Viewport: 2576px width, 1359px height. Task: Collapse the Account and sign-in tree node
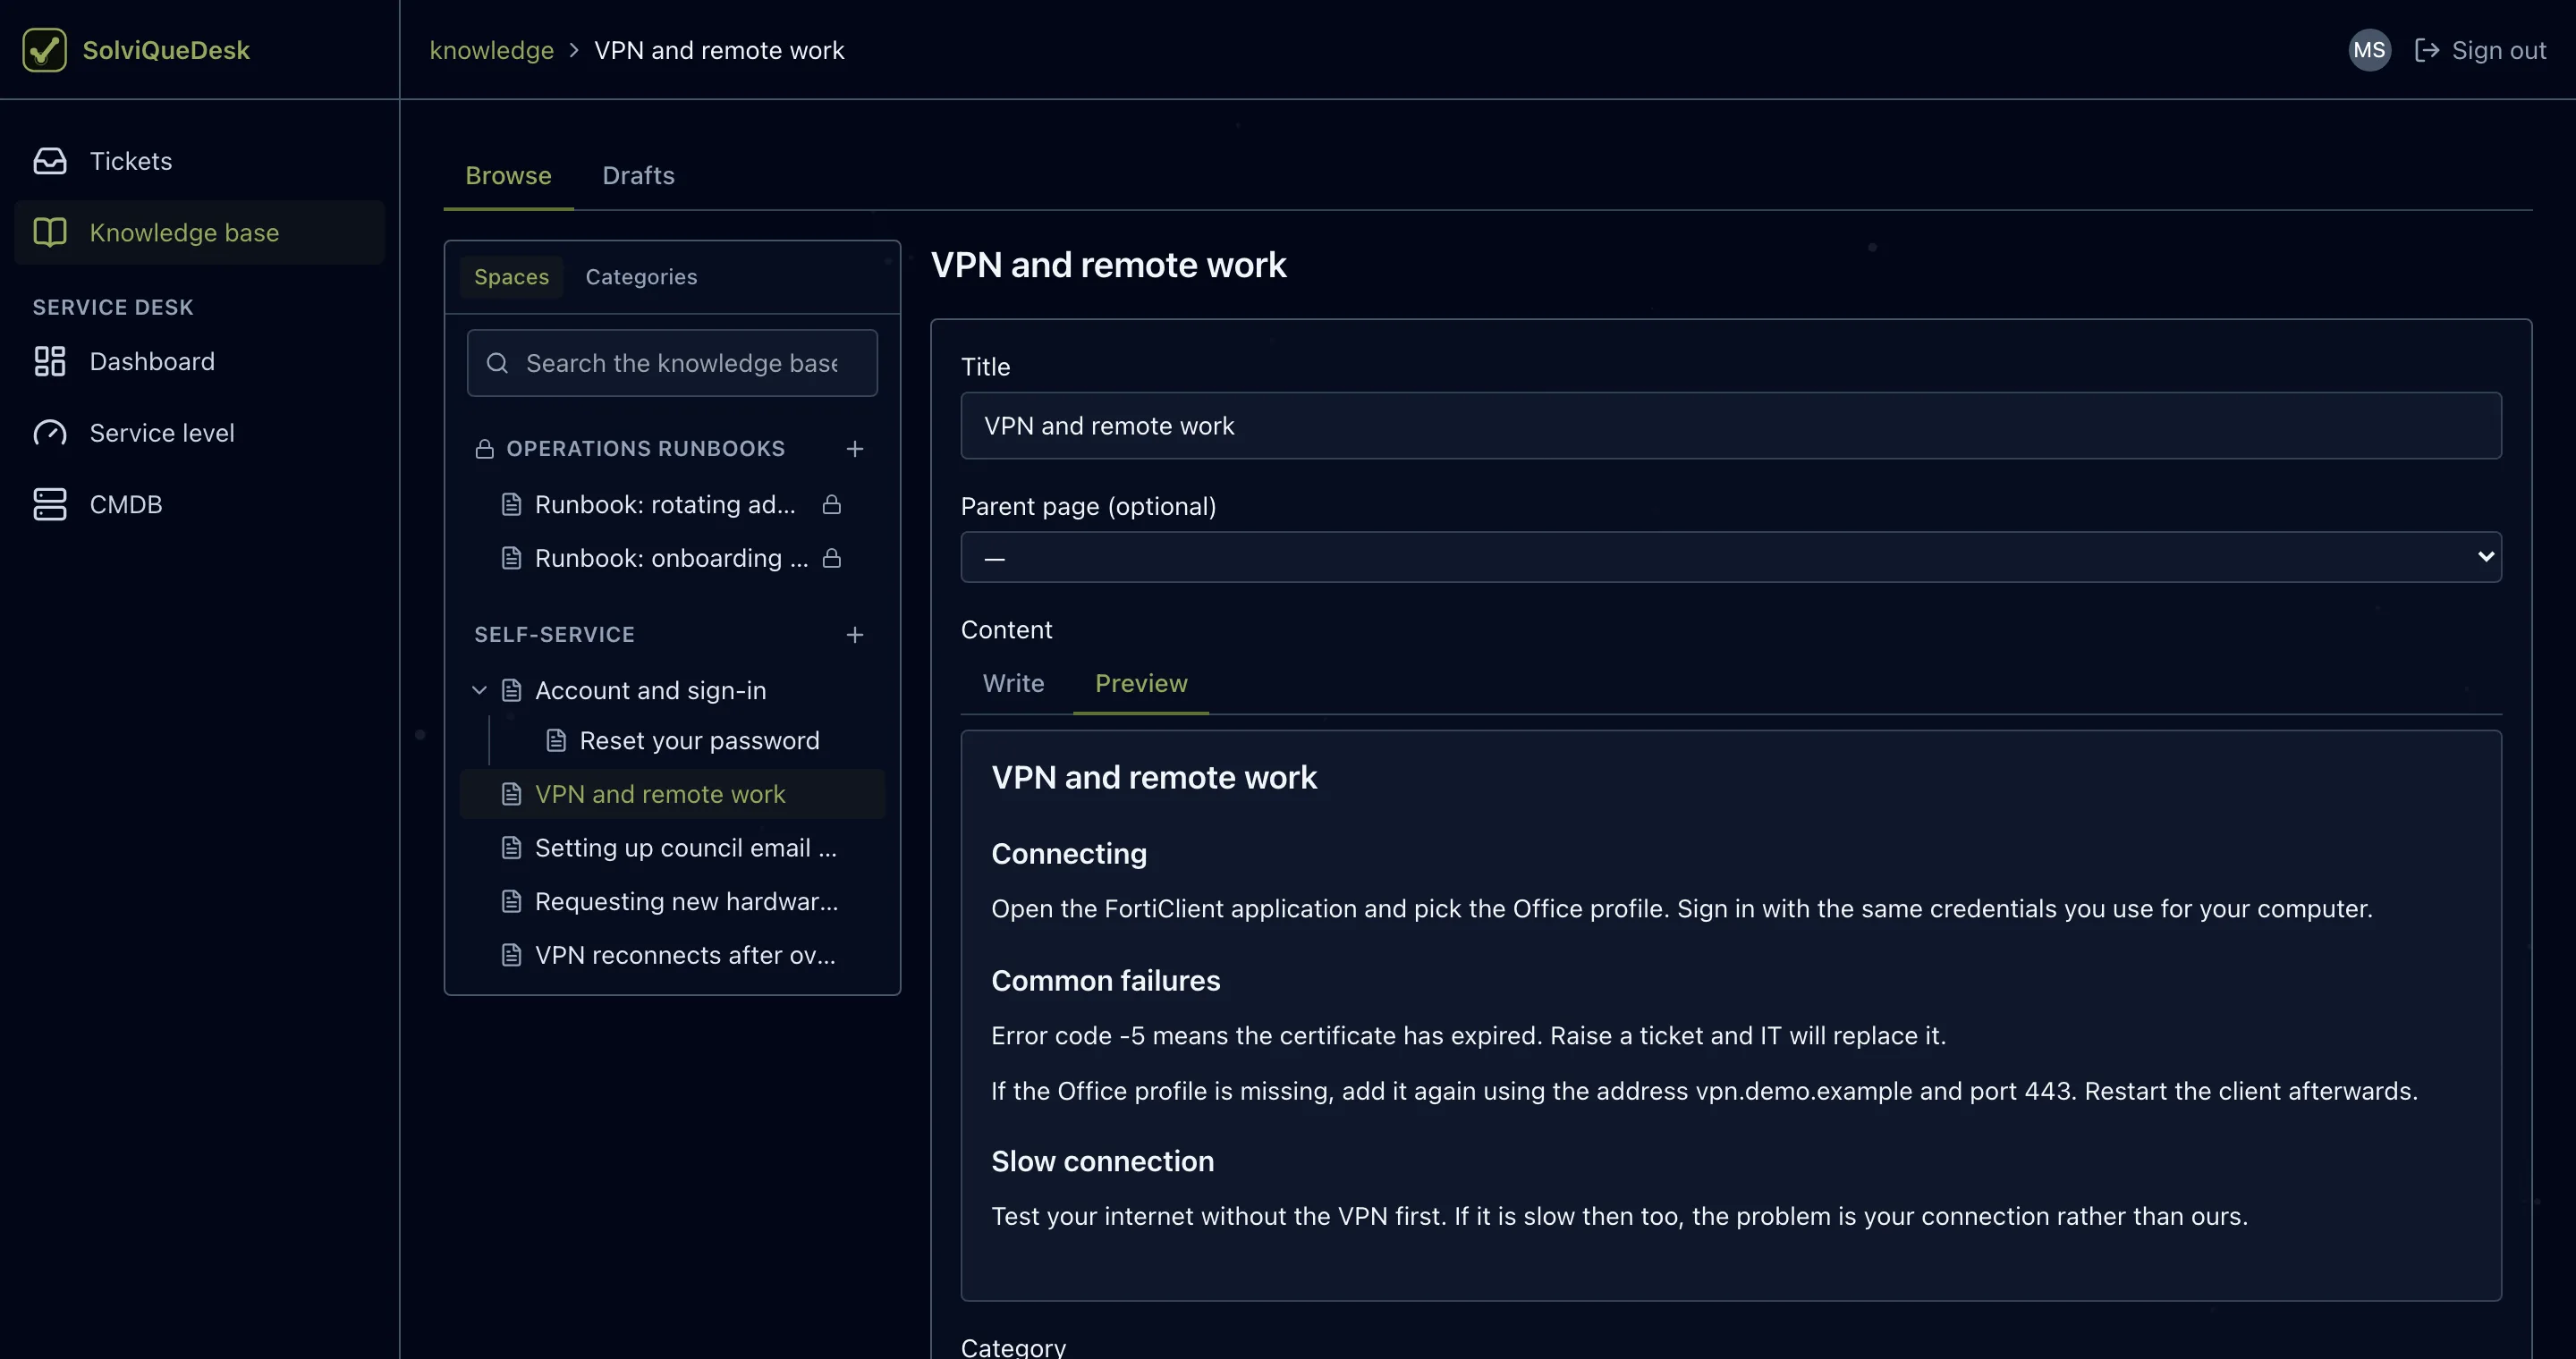[479, 690]
